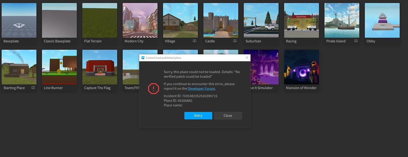Open the Developer Forum link
The width and height of the screenshot is (408, 157).
click(201, 89)
